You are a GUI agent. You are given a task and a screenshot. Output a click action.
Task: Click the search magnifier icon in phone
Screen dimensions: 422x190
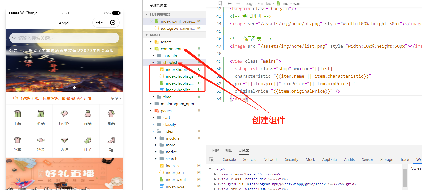click(x=14, y=38)
